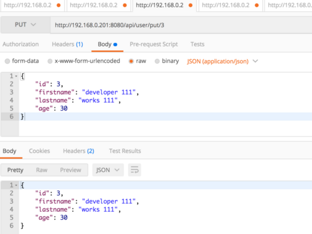
Task: Open the JSON (application/json) content type dropdown
Action: pyautogui.click(x=222, y=61)
